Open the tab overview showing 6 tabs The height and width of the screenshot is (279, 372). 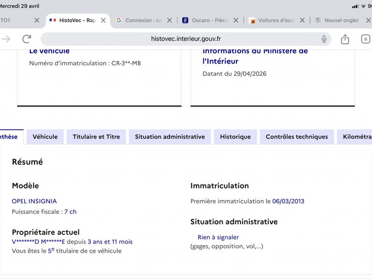pos(365,39)
